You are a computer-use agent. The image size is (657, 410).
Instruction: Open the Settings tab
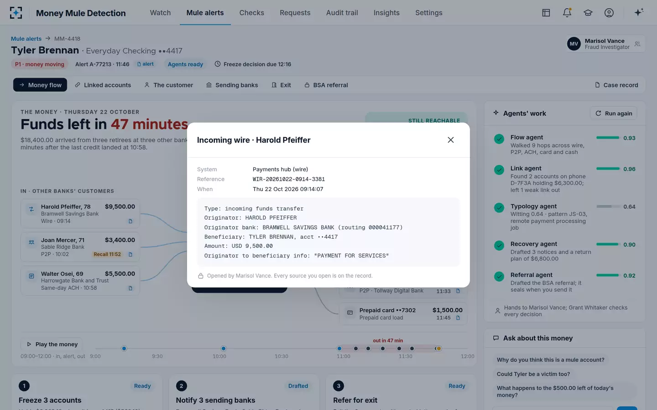428,13
